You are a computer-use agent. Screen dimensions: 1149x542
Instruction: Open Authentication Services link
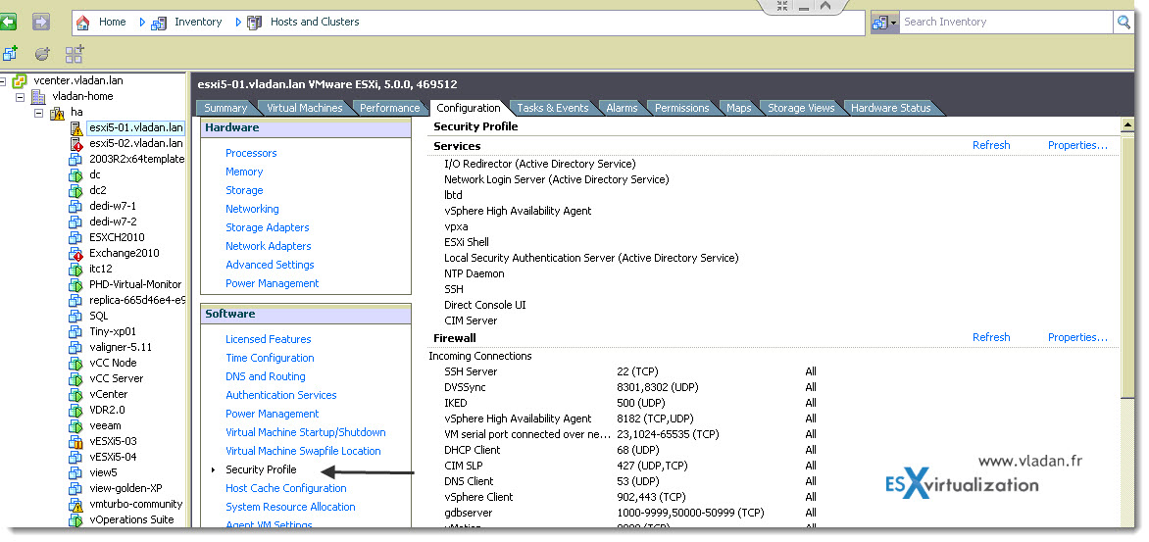(281, 395)
